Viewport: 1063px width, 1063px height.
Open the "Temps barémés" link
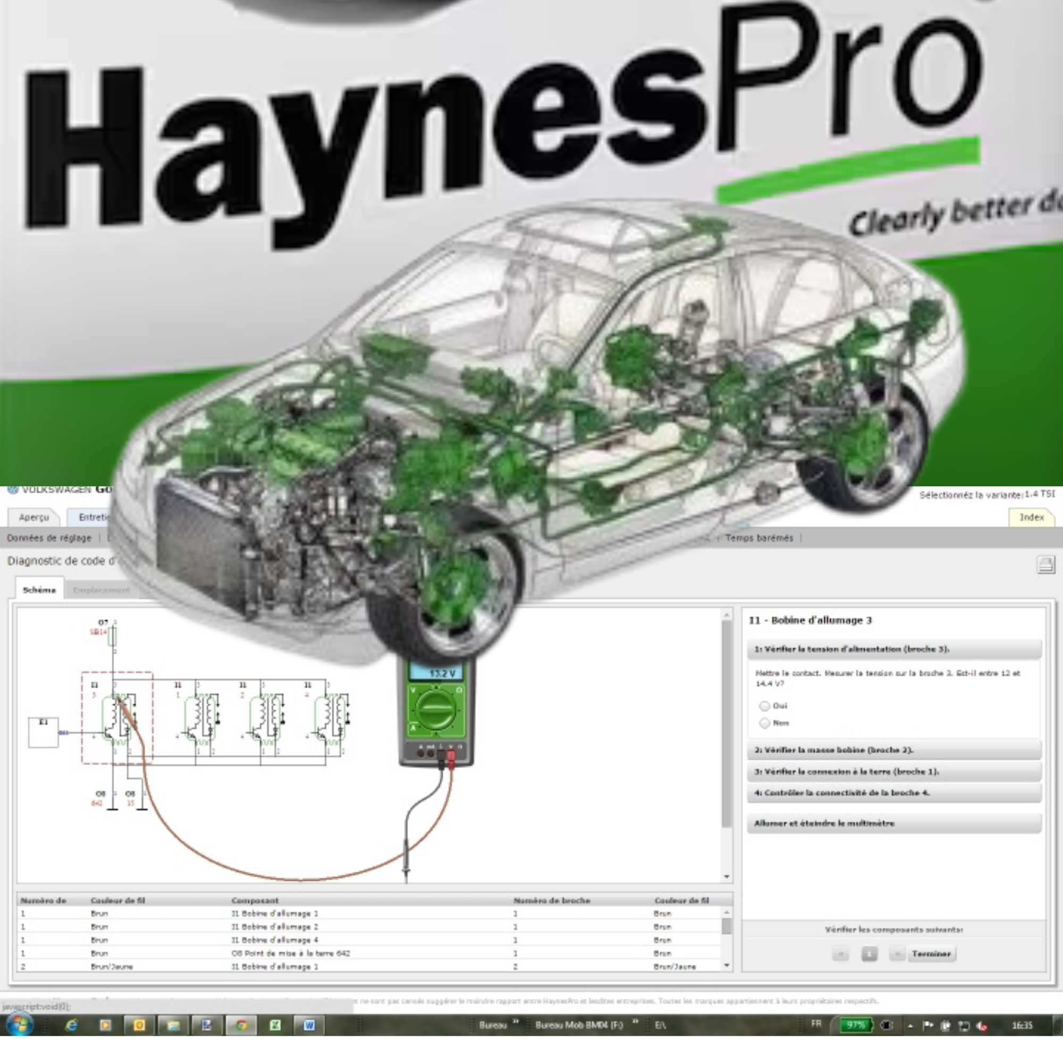coord(759,537)
